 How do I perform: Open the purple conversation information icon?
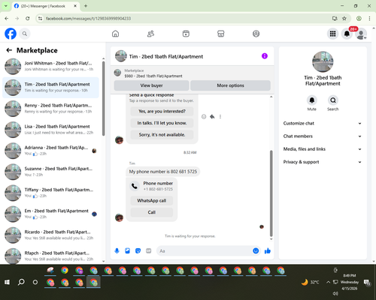click(265, 56)
